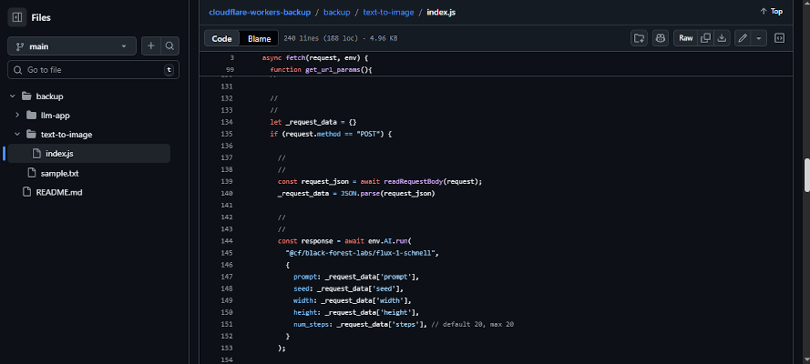Open Copilot chat icon
The image size is (810, 364).
661,38
